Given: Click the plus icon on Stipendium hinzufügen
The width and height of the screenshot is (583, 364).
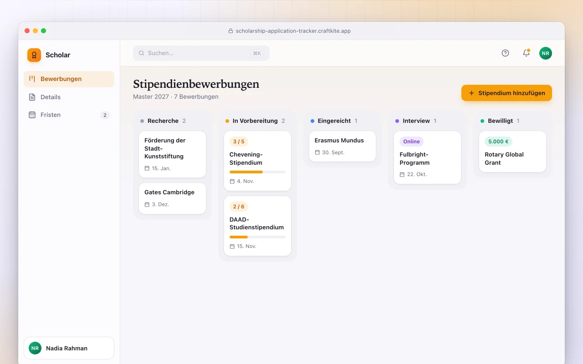Looking at the screenshot, I should [471, 93].
